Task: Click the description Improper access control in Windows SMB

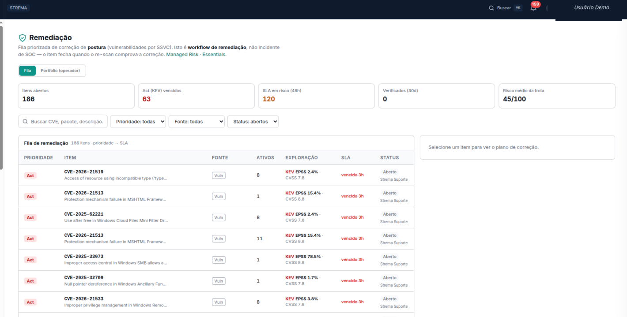Action: point(116,263)
